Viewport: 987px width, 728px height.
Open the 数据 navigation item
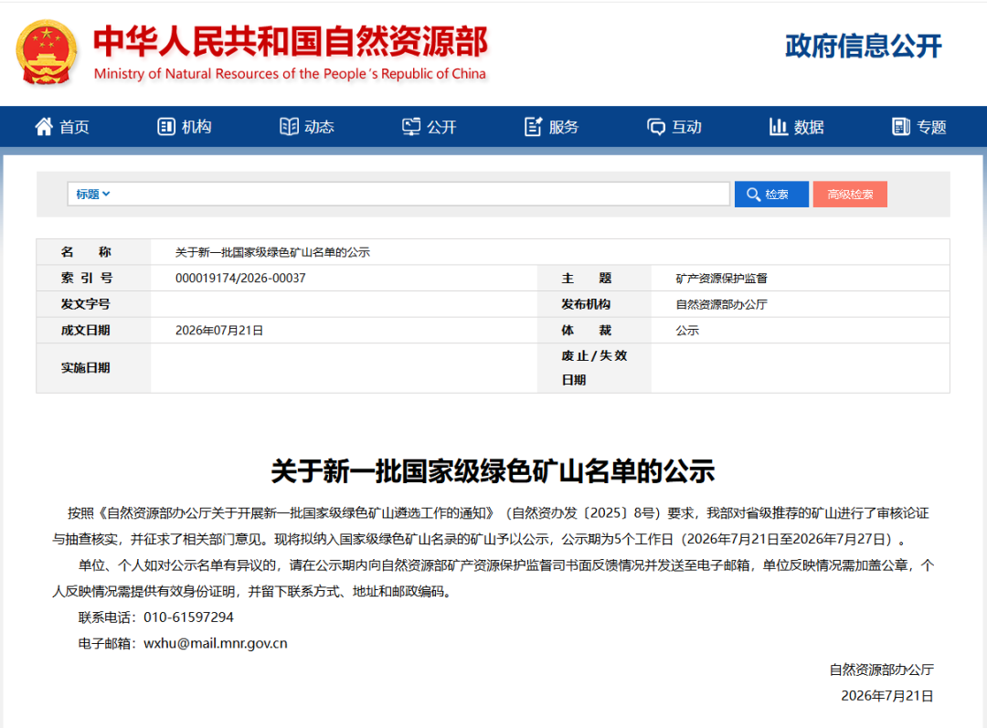coord(796,126)
